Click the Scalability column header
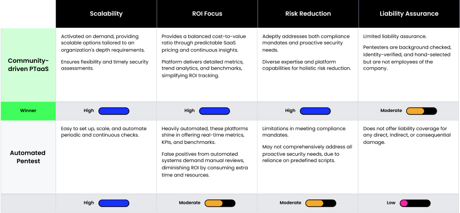This screenshot has width=460, height=213. click(106, 14)
